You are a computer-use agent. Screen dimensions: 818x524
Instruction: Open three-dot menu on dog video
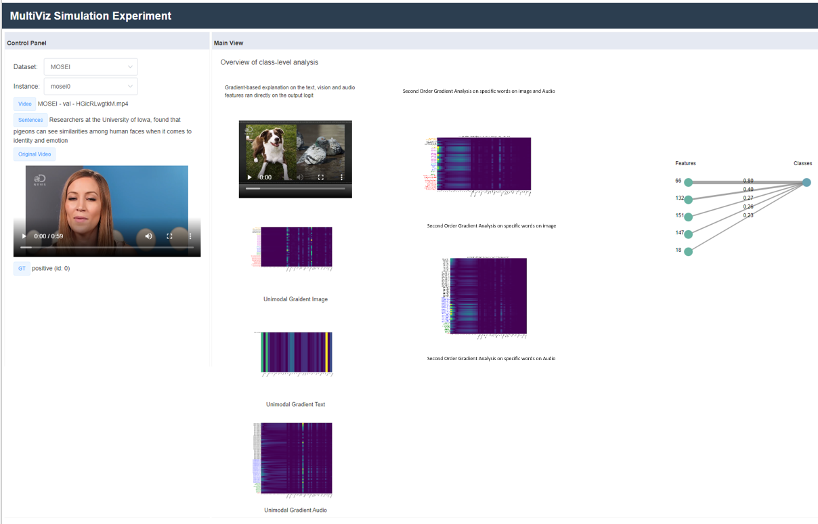point(341,177)
